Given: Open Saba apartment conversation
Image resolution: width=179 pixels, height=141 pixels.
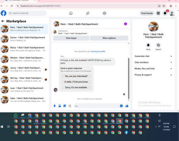Looking at the screenshot, I should [x=24, y=100].
